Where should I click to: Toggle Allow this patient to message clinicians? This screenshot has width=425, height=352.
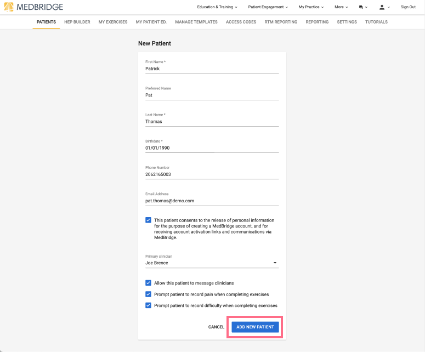148,283
